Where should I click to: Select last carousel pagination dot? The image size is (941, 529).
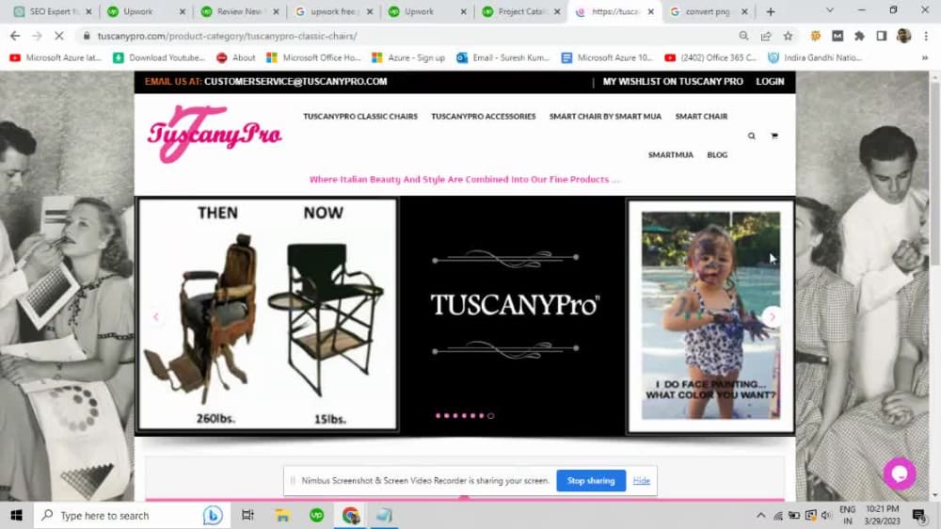point(491,415)
